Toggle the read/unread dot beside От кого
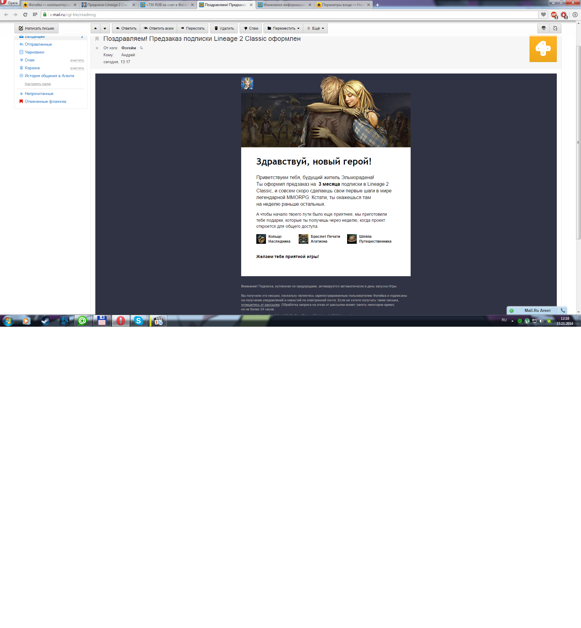 [x=97, y=48]
